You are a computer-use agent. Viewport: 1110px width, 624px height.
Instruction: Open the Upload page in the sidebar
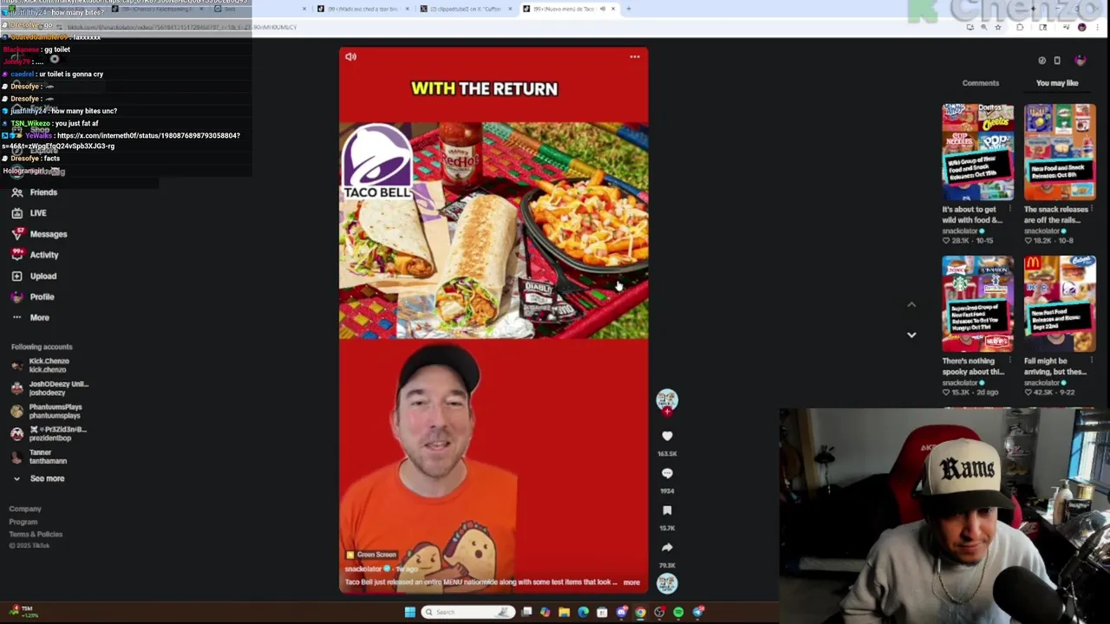34,276
